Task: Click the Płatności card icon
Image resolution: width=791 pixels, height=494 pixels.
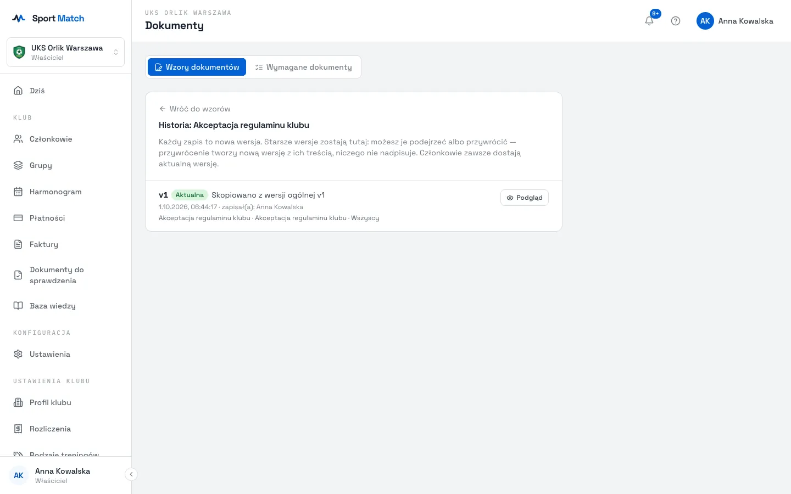Action: 18,218
